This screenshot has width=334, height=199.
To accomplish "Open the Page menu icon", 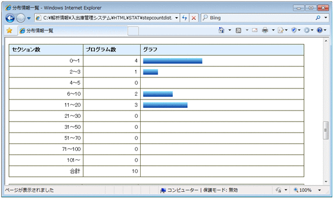I will 282,30.
